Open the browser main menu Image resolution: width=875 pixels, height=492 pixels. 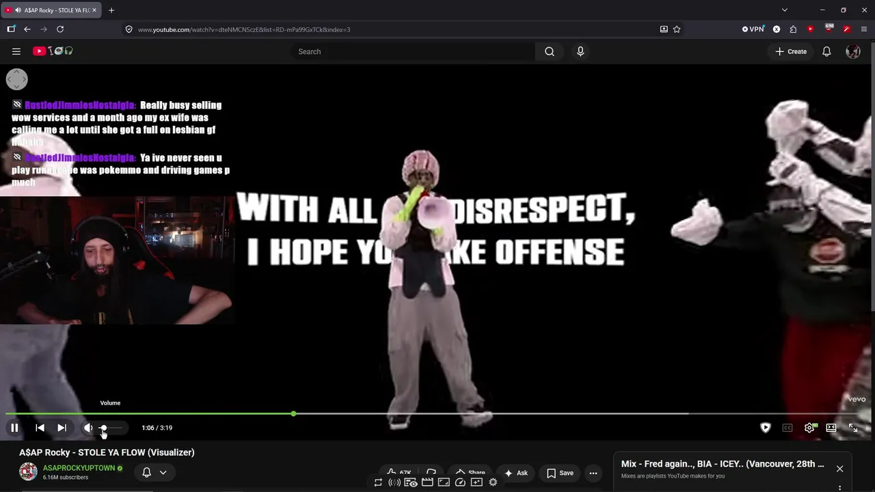(864, 29)
